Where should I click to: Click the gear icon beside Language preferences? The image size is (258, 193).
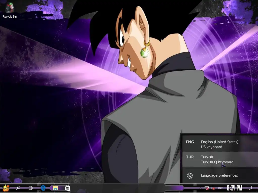tap(190, 176)
